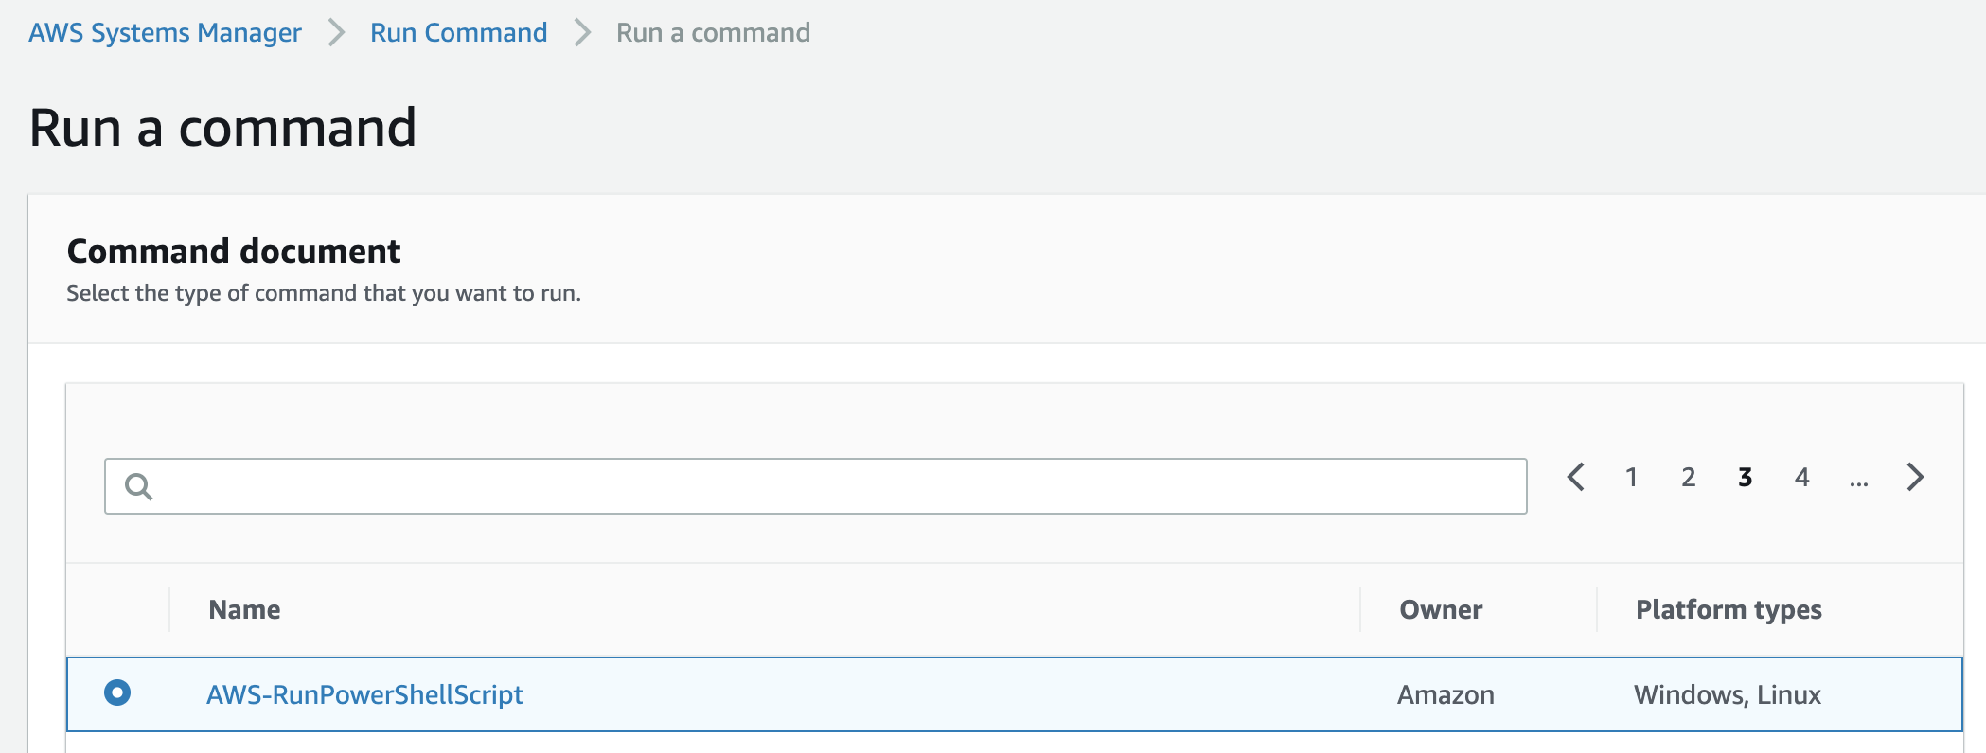Focus the command document search field

[x=815, y=486]
